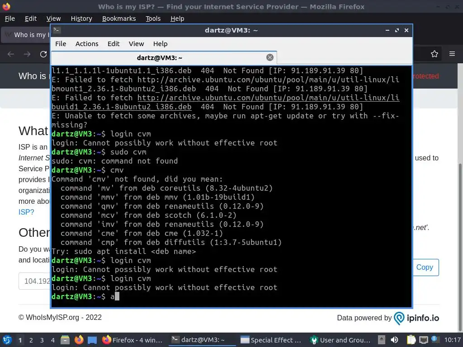Image resolution: width=463 pixels, height=347 pixels.
Task: Switch to 'Firefox - 4 win...' taskbar item
Action: pos(132,340)
